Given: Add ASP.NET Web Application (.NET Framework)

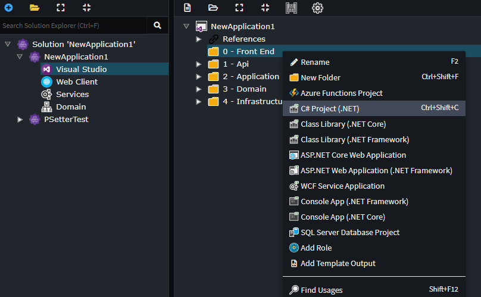Looking at the screenshot, I should 374,170.
